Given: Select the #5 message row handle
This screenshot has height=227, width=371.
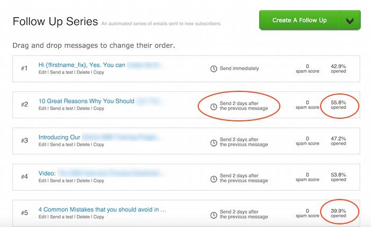Looking at the screenshot, I should click(24, 213).
